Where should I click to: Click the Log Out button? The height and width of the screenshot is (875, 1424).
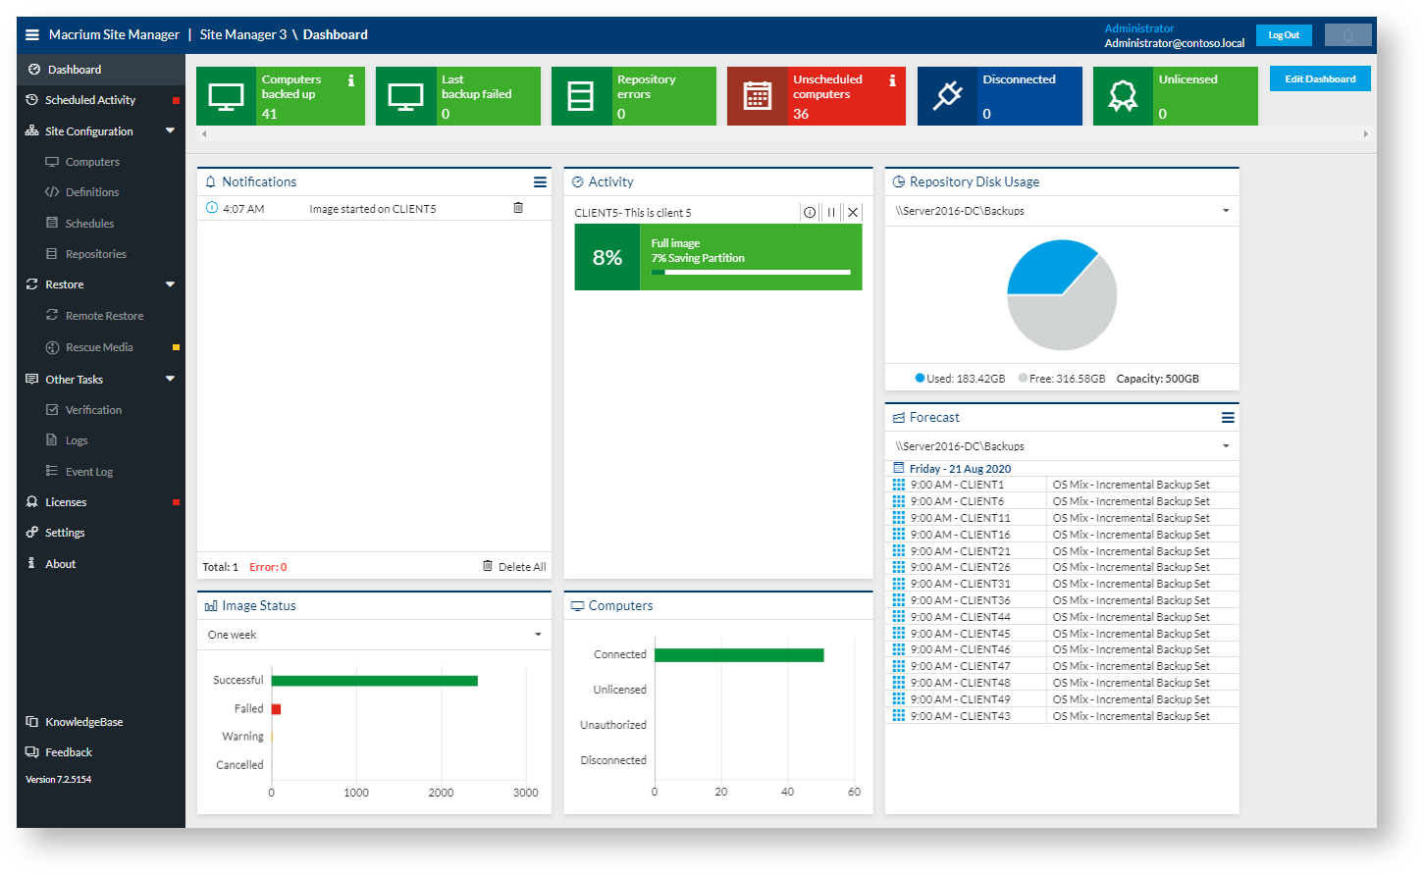[1284, 35]
